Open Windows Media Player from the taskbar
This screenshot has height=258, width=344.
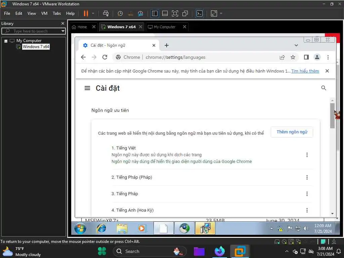[142, 228]
